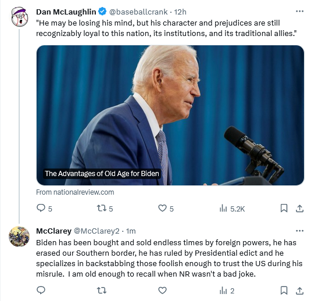
Task: Share Dan McLaughlin's tweet
Action: (x=299, y=209)
